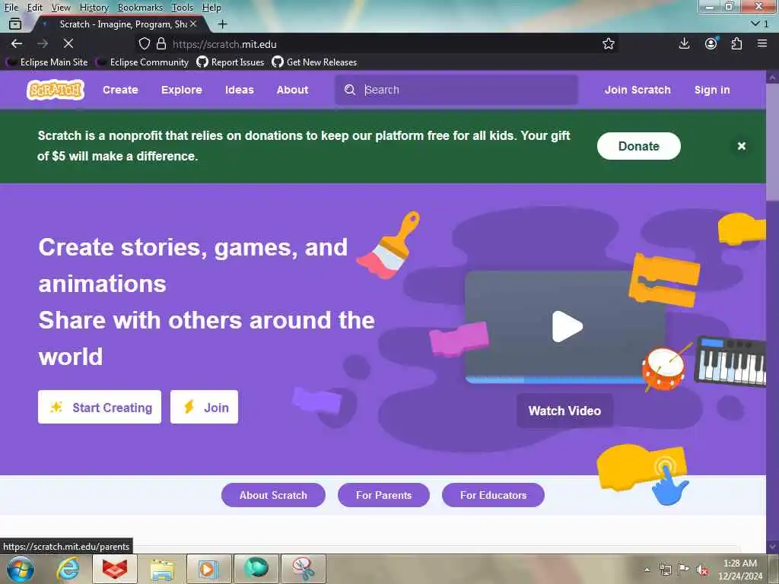Go to the Explore page
This screenshot has width=779, height=584.
click(x=181, y=90)
